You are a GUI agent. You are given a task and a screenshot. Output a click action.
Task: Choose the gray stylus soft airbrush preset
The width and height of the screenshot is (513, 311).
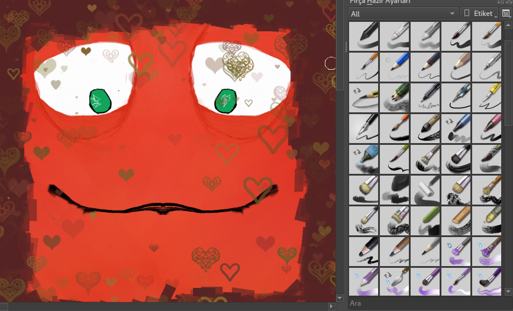[425, 36]
